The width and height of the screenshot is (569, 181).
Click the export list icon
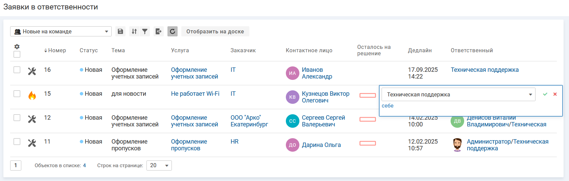tap(158, 31)
